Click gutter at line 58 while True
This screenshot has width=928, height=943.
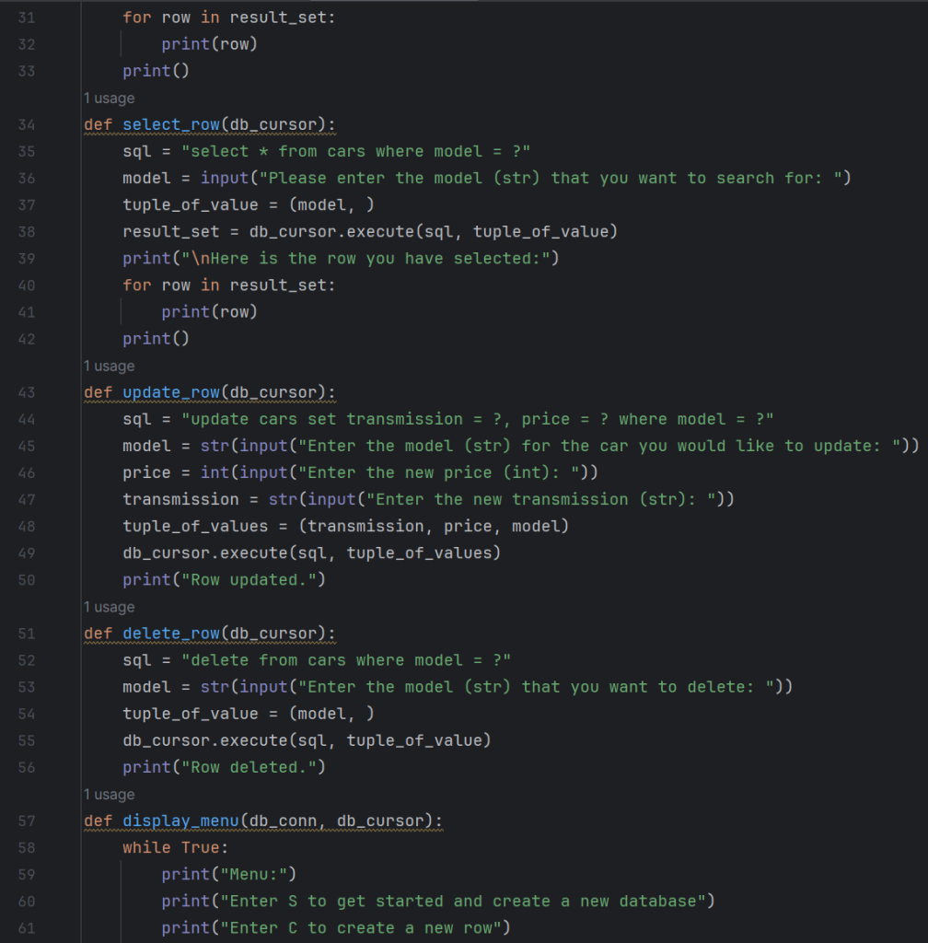(x=26, y=847)
